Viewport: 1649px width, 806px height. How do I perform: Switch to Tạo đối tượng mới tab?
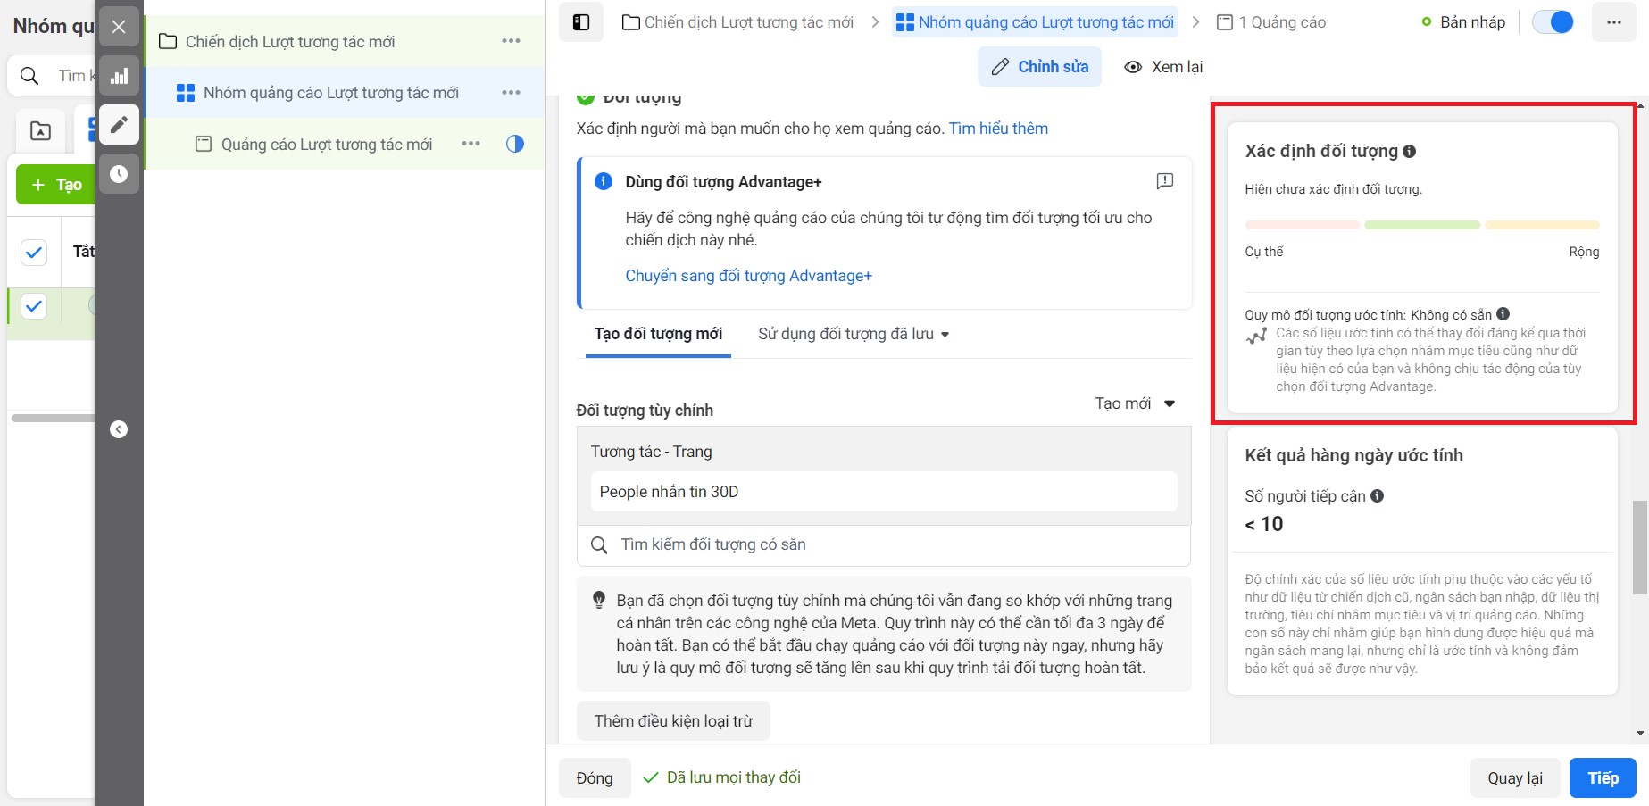click(658, 334)
